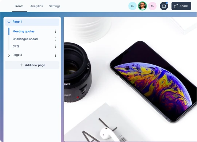
Task: Collapse Page 1 using its chevron
Action: click(9, 22)
